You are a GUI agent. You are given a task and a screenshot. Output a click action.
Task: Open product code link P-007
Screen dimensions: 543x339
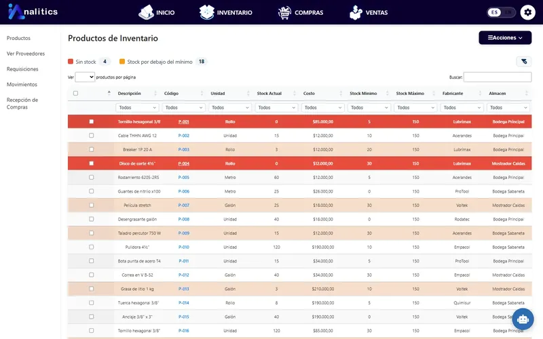click(x=183, y=205)
